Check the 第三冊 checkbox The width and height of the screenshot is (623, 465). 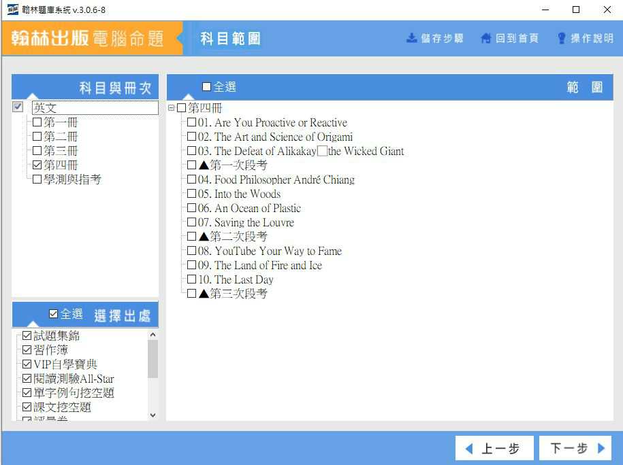coord(37,151)
